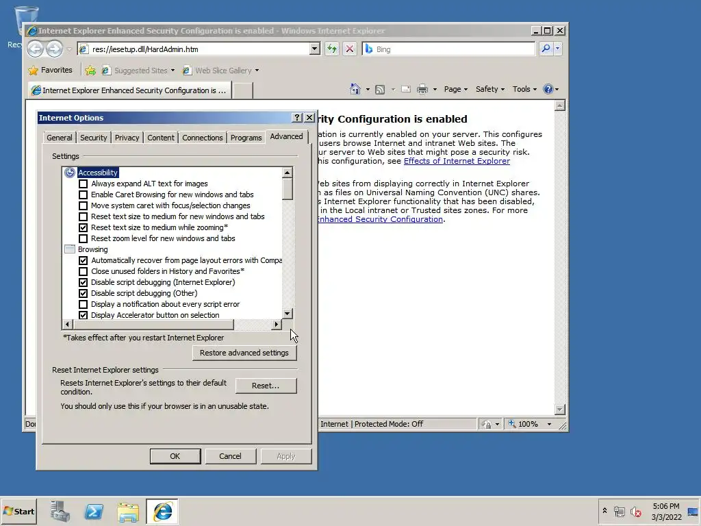This screenshot has height=526, width=701.
Task: Switch to the Security tab
Action: tap(93, 138)
